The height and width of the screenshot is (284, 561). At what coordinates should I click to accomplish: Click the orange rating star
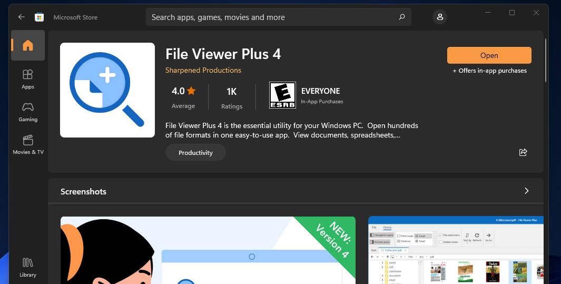point(191,91)
